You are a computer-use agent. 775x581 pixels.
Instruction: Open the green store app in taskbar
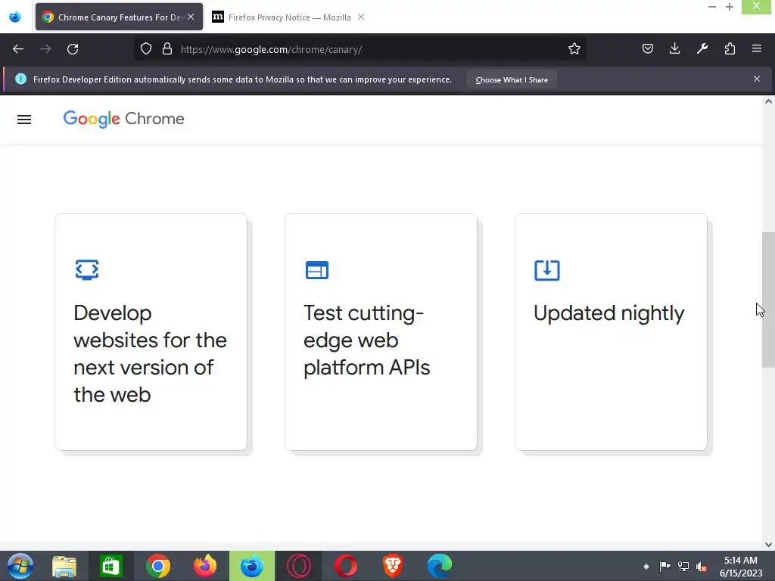(x=110, y=566)
